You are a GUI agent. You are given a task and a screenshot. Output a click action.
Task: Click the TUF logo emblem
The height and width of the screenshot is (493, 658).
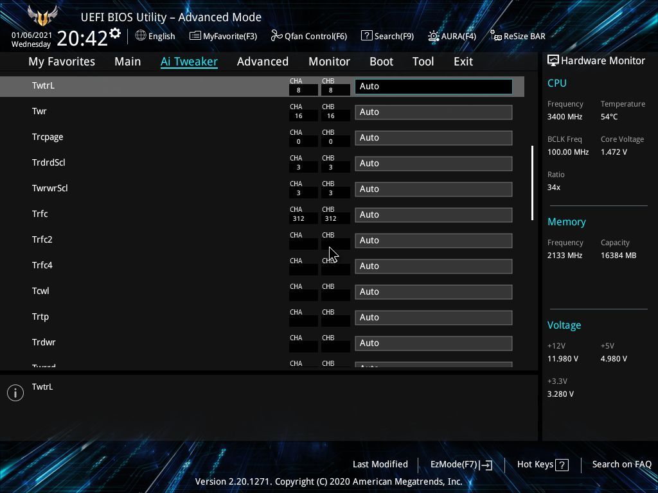pos(42,15)
